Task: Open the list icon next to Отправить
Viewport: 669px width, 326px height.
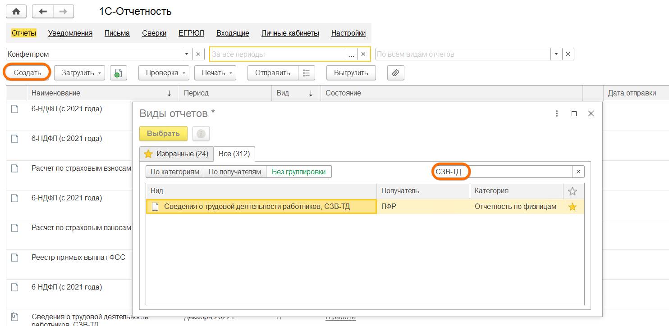Action: (x=306, y=72)
